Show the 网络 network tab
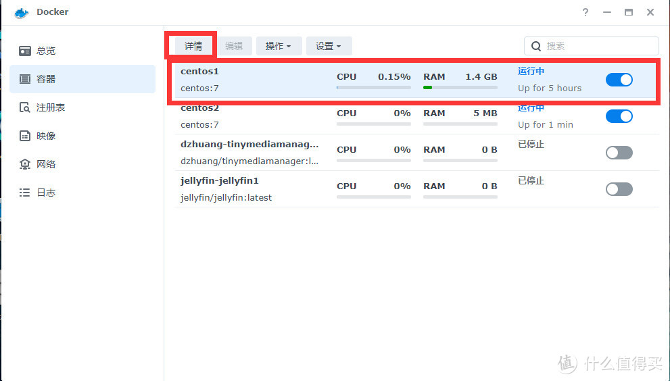 [82, 164]
